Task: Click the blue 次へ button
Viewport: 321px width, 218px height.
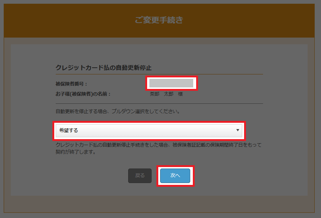Action: tap(175, 176)
